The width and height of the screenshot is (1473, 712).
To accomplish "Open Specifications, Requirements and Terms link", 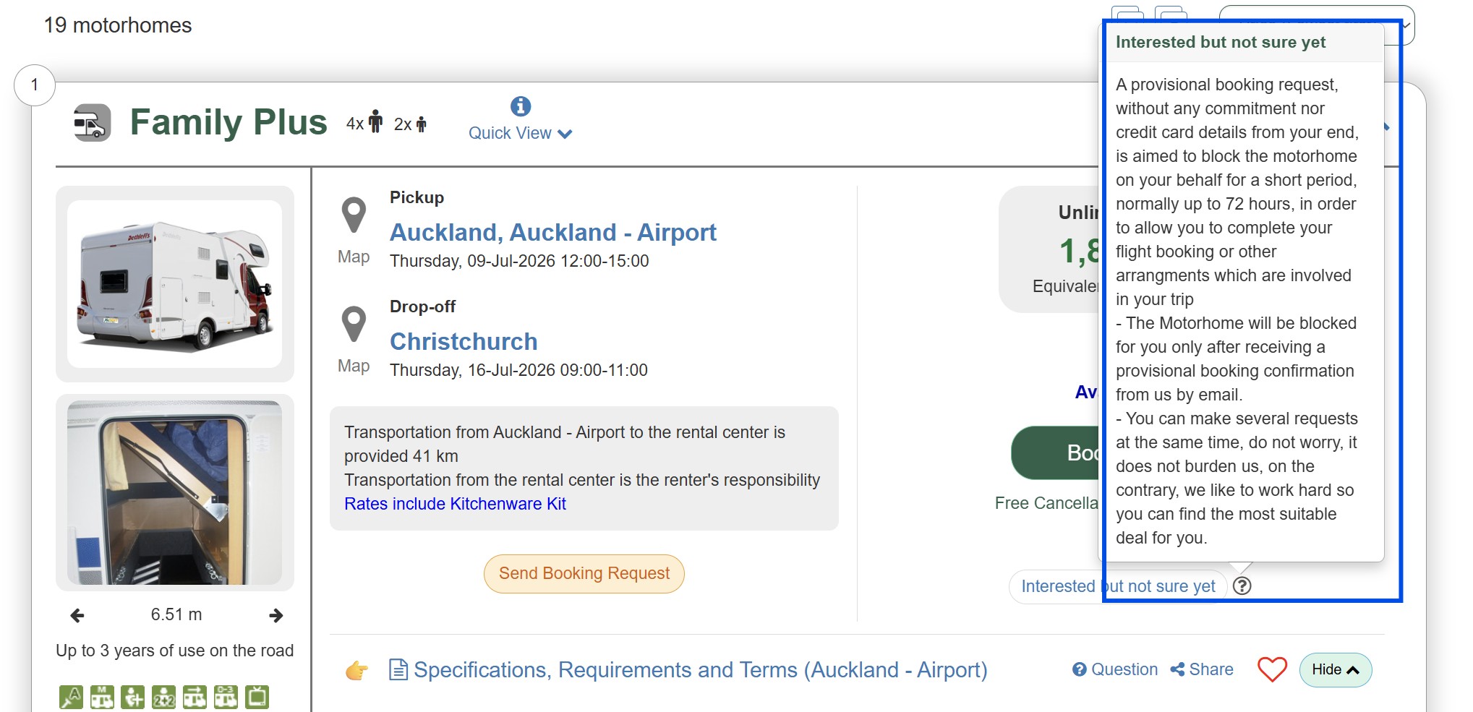I will tap(699, 669).
